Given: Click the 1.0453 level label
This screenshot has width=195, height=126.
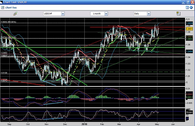Looking at the screenshot, I should point(4,53).
